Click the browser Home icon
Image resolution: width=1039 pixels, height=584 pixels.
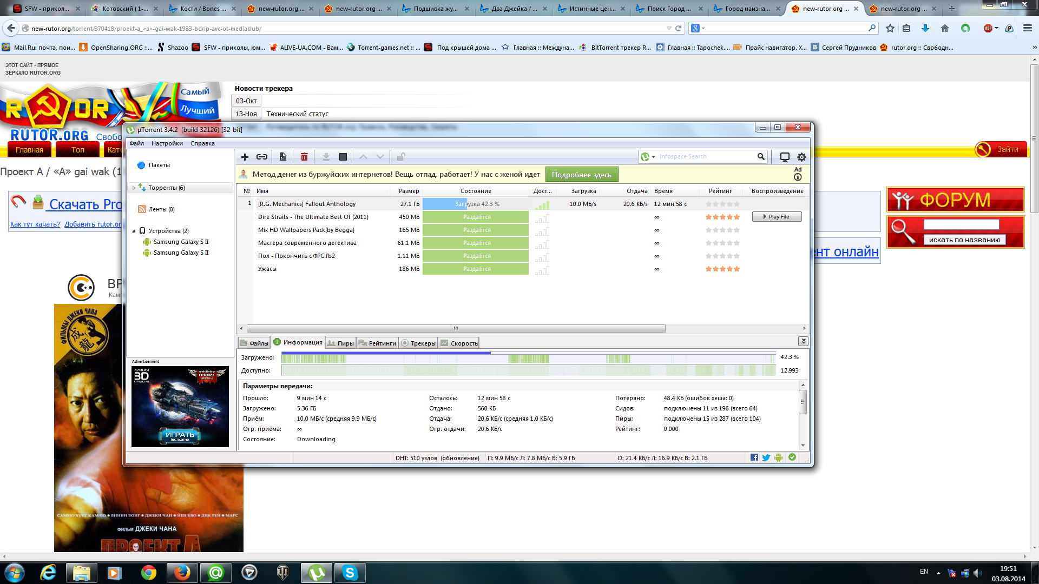coord(945,28)
